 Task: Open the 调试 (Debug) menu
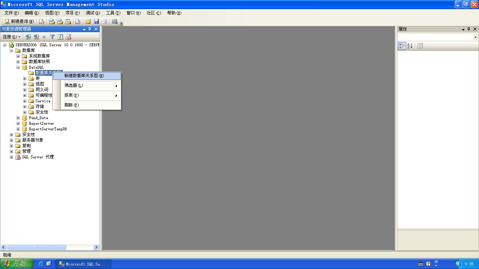pos(93,13)
